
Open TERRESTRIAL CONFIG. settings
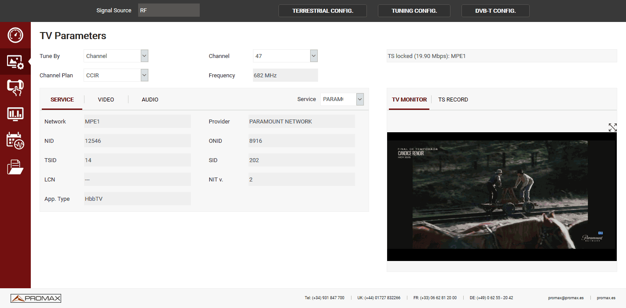tap(323, 11)
